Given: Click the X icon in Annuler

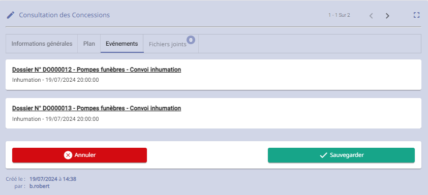Looking at the screenshot, I should pyautogui.click(x=68, y=155).
